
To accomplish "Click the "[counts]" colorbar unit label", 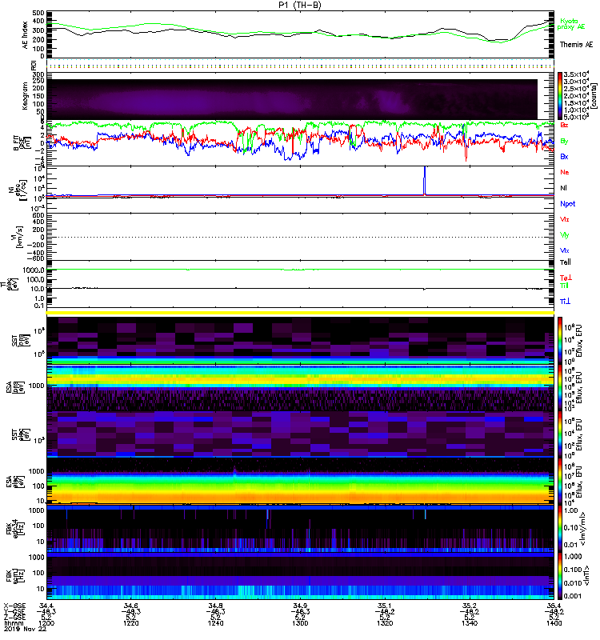I will (x=594, y=96).
